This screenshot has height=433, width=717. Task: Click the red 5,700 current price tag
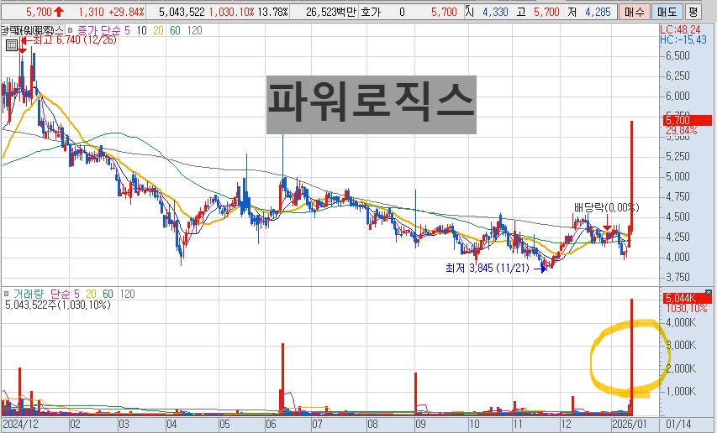[x=688, y=121]
